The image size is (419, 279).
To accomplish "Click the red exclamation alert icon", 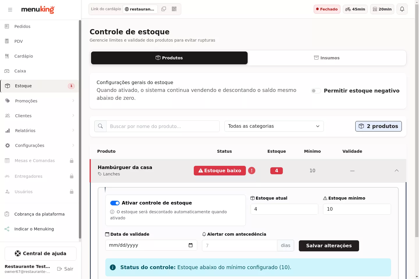I will click(252, 170).
